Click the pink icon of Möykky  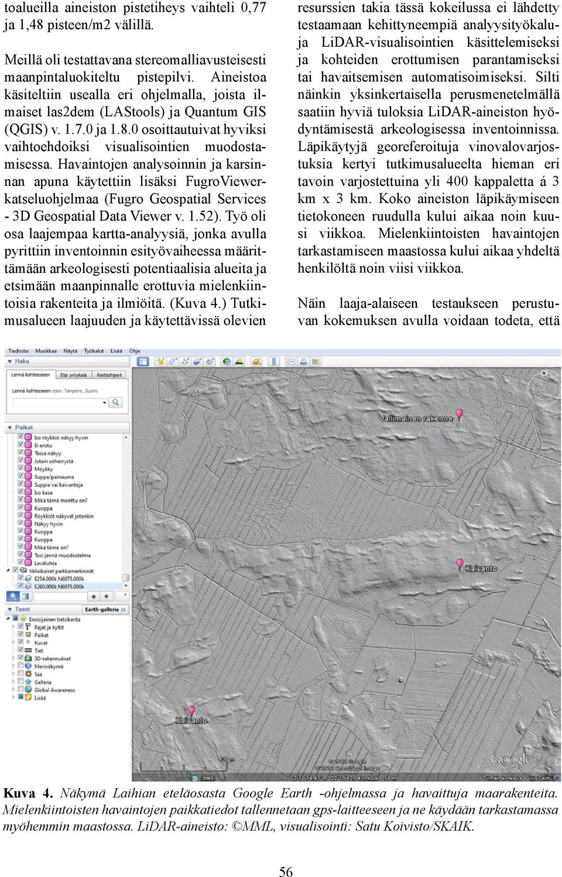click(x=28, y=468)
